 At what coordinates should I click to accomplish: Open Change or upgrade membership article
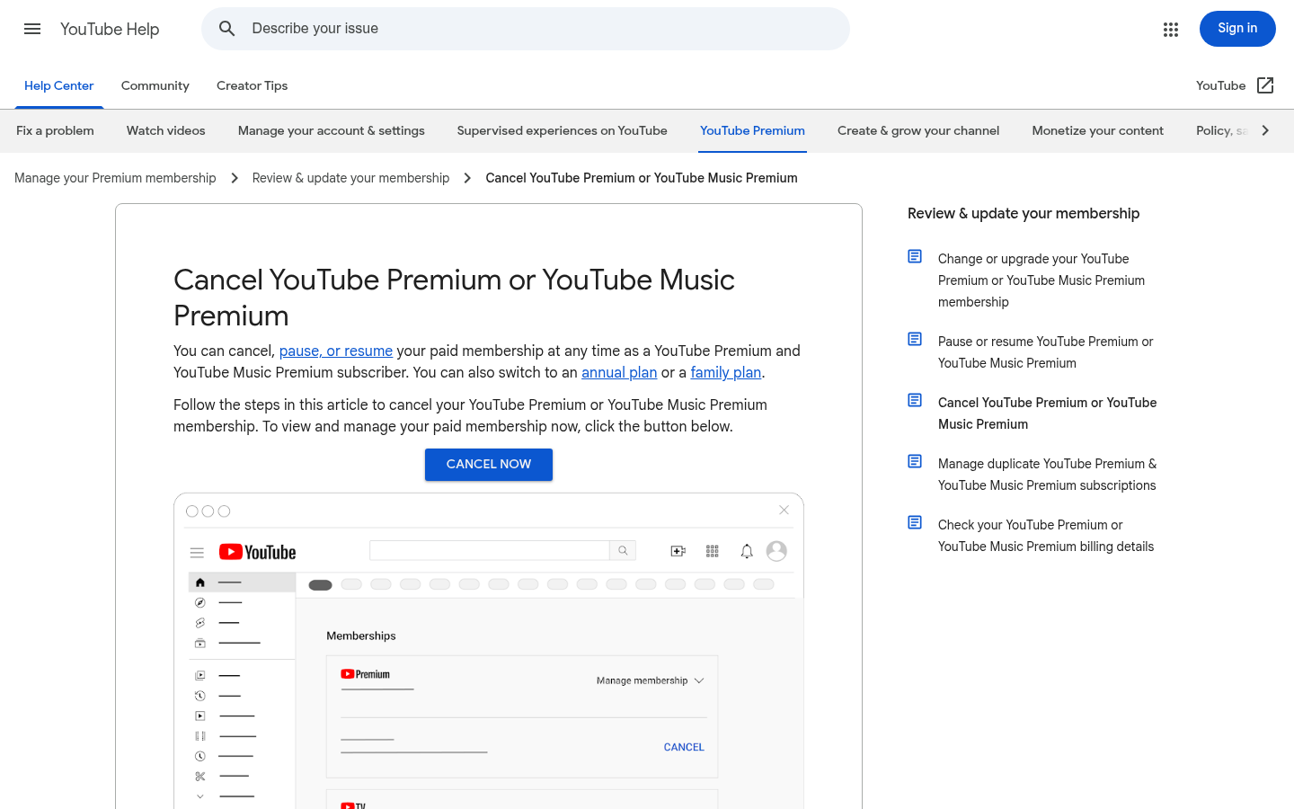[x=1041, y=280]
